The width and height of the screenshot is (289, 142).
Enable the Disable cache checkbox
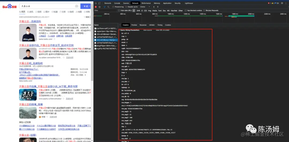[x=126, y=7]
